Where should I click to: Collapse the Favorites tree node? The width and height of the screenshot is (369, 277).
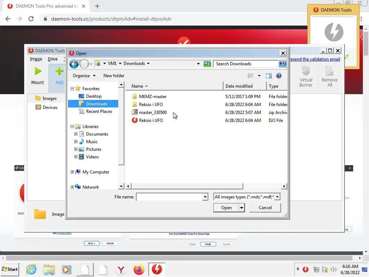click(72, 89)
